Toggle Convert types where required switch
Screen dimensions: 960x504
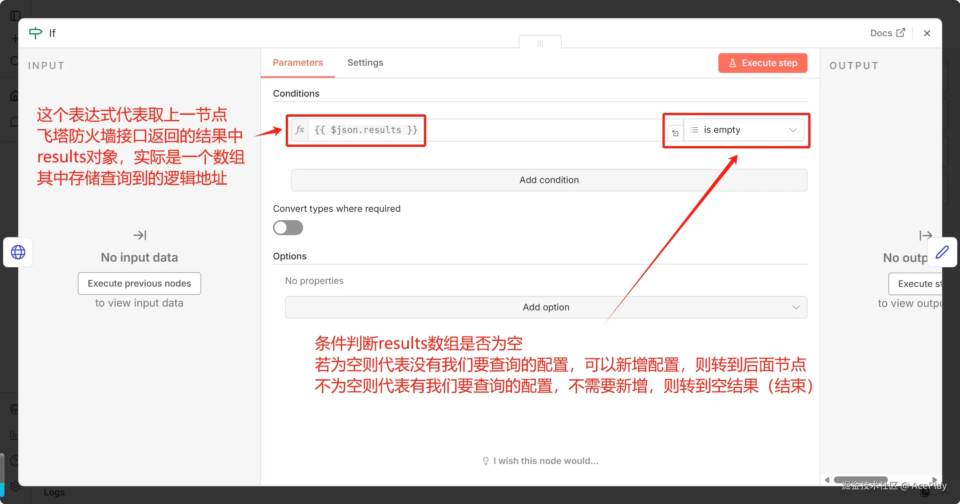[288, 228]
